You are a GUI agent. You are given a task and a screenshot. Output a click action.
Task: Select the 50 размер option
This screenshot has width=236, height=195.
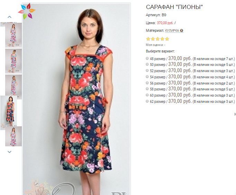[147, 64]
